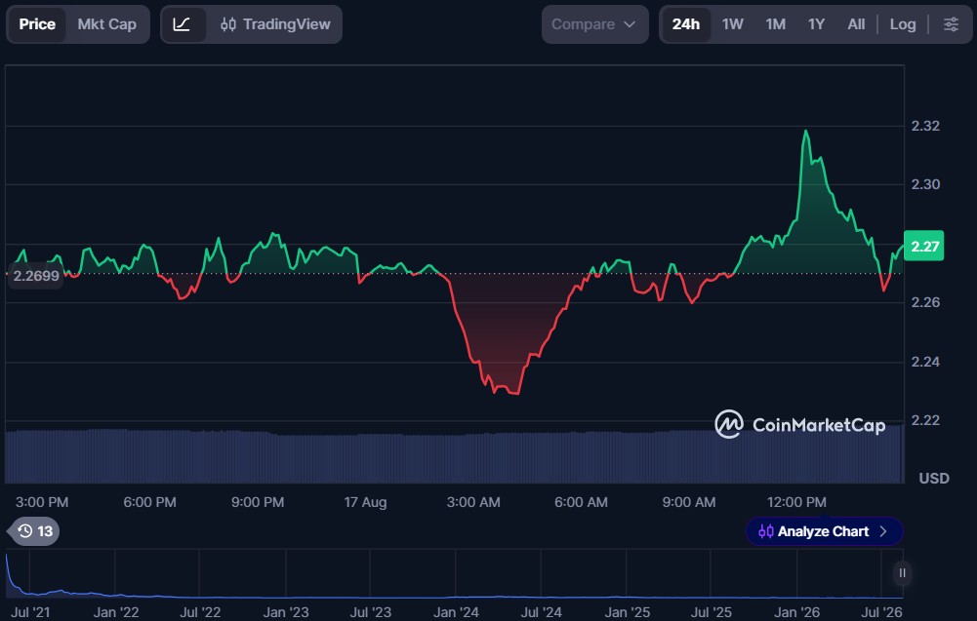Click the Compare dropdown chevron arrow

(630, 24)
